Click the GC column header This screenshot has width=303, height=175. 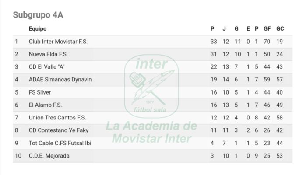click(280, 29)
